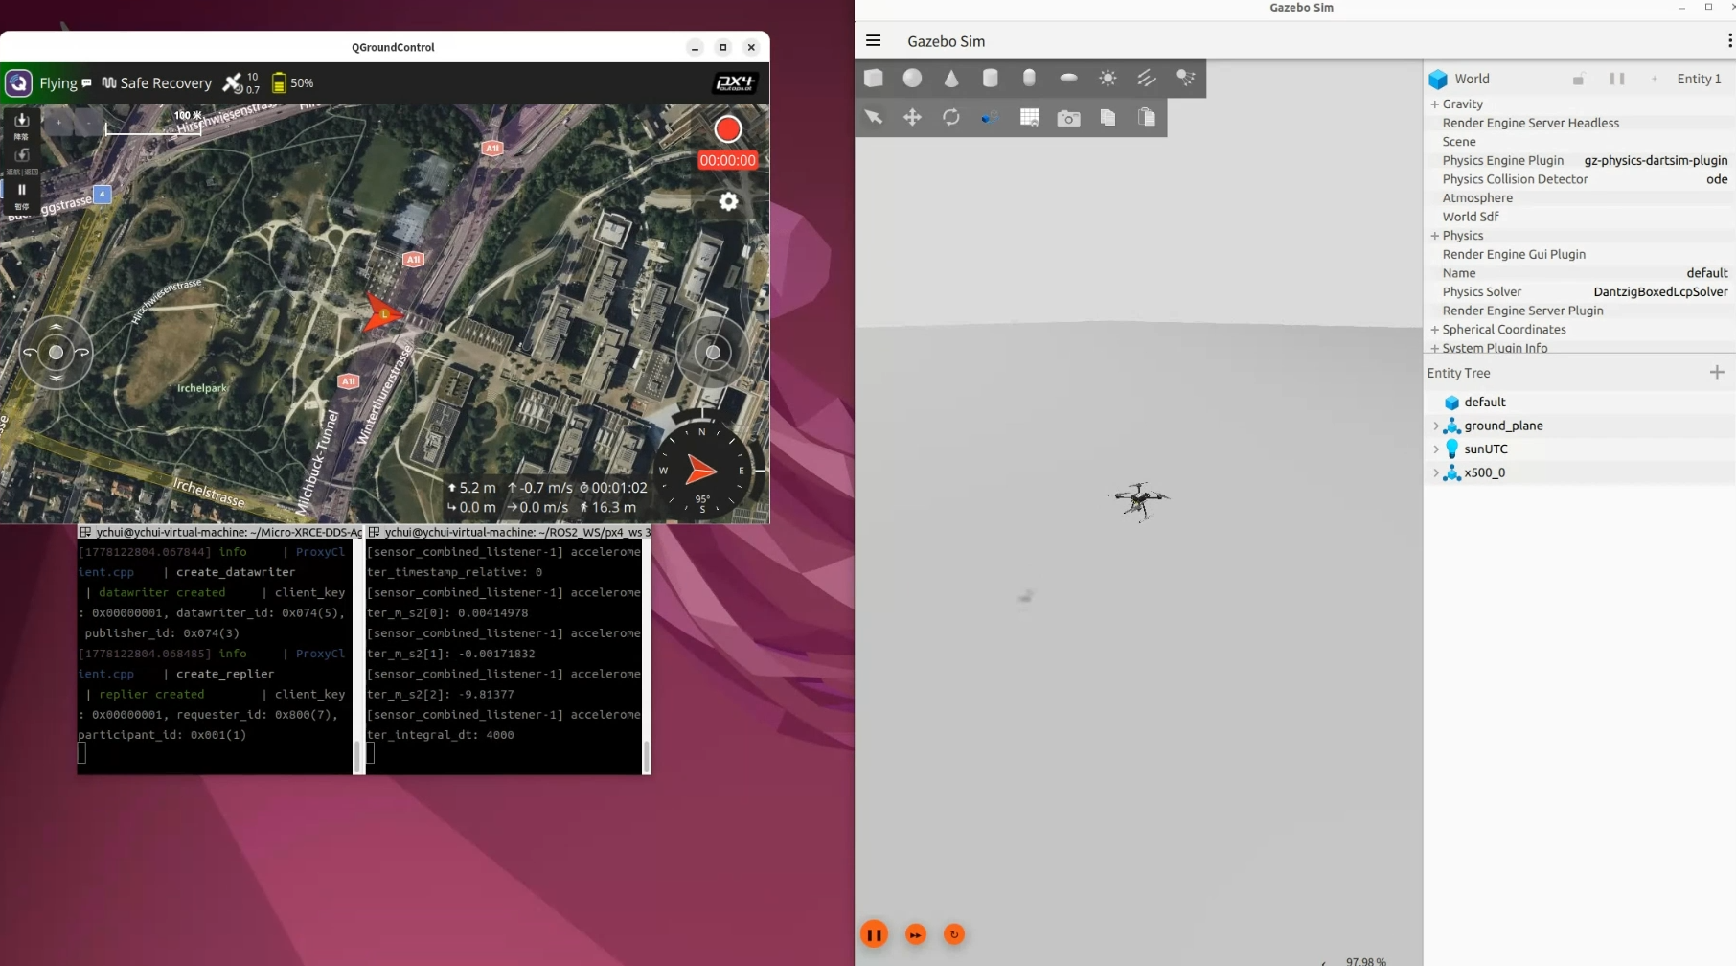Insert a cylinder shape in Gazebo
The image size is (1736, 966).
(991, 79)
